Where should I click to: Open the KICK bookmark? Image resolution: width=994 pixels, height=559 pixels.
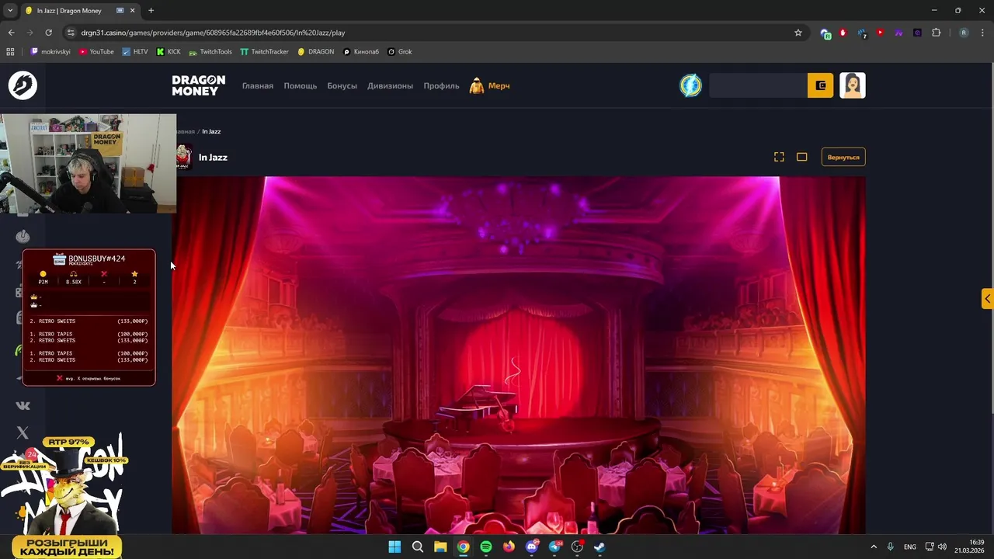(168, 51)
